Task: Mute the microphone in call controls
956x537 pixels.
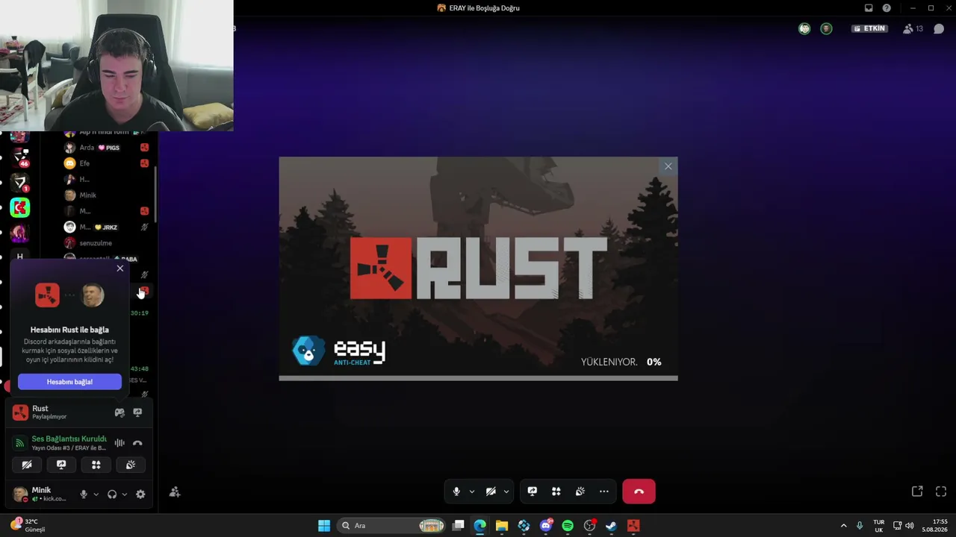Action: pos(456,492)
